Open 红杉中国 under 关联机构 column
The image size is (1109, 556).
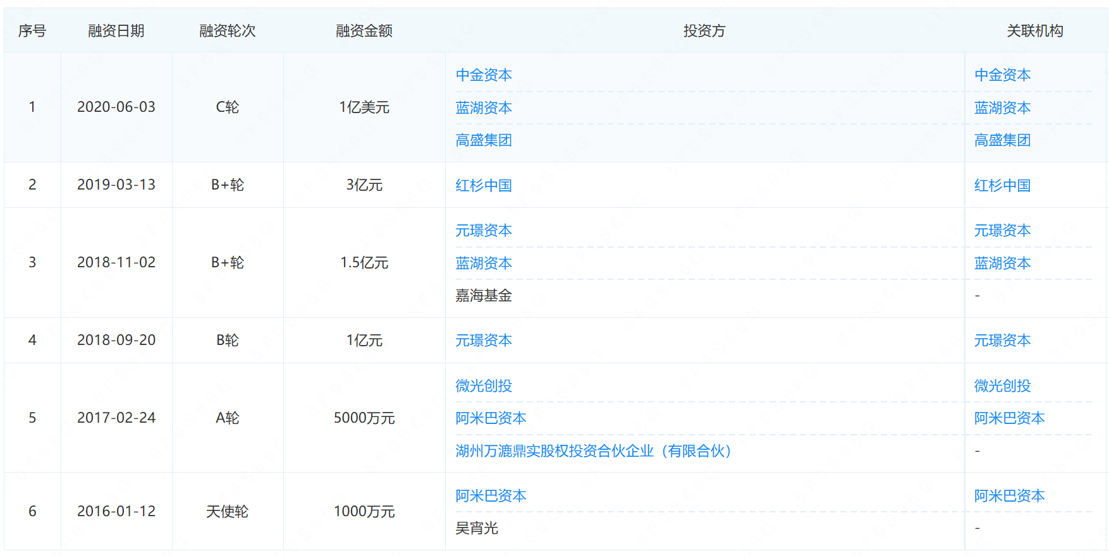tap(1002, 186)
